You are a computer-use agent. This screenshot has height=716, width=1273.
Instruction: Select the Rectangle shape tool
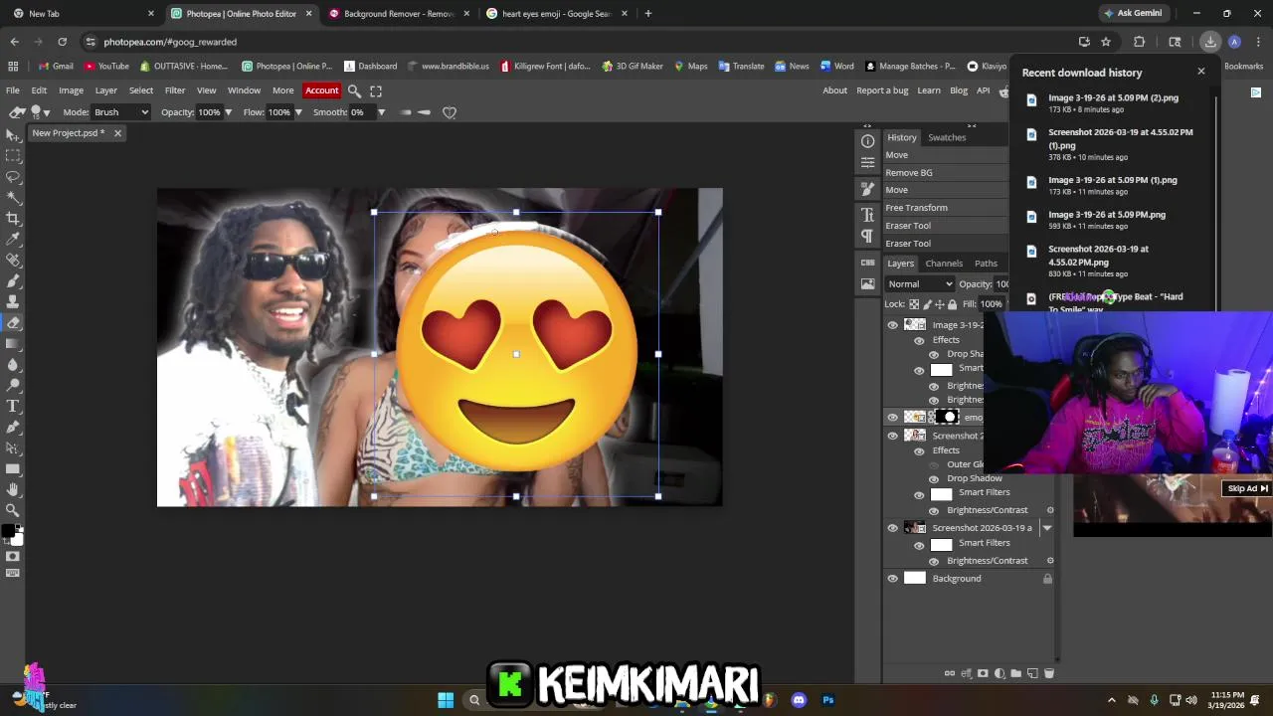(13, 469)
